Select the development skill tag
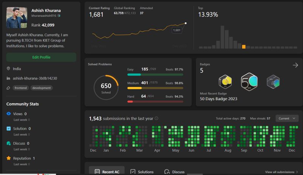The width and height of the screenshot is (303, 175). (x=41, y=88)
